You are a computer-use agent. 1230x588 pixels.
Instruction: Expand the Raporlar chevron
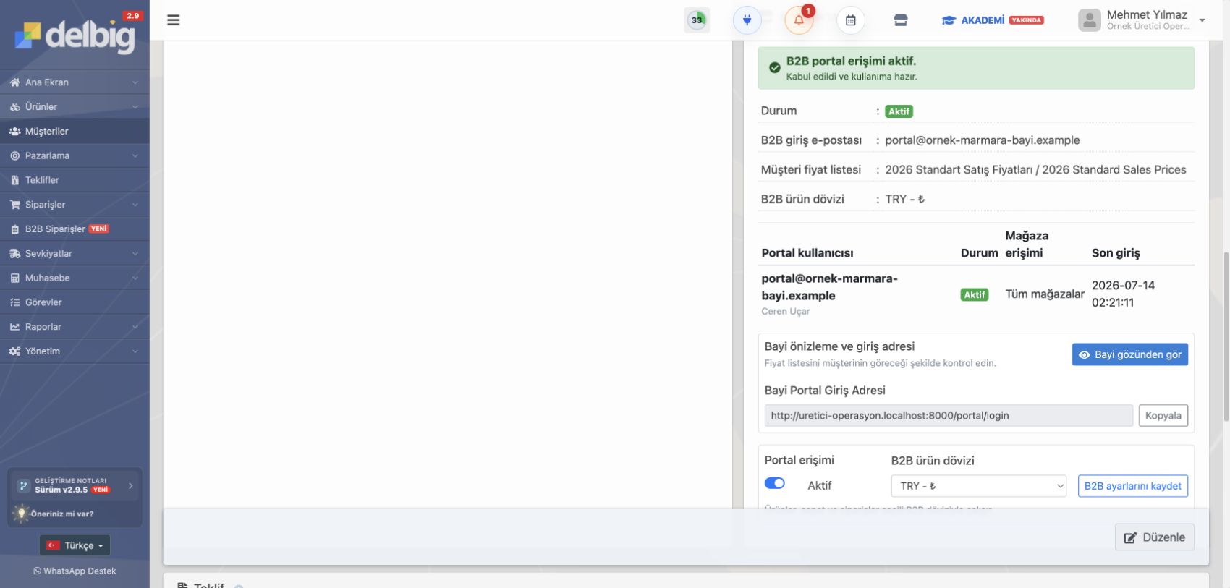click(x=135, y=327)
